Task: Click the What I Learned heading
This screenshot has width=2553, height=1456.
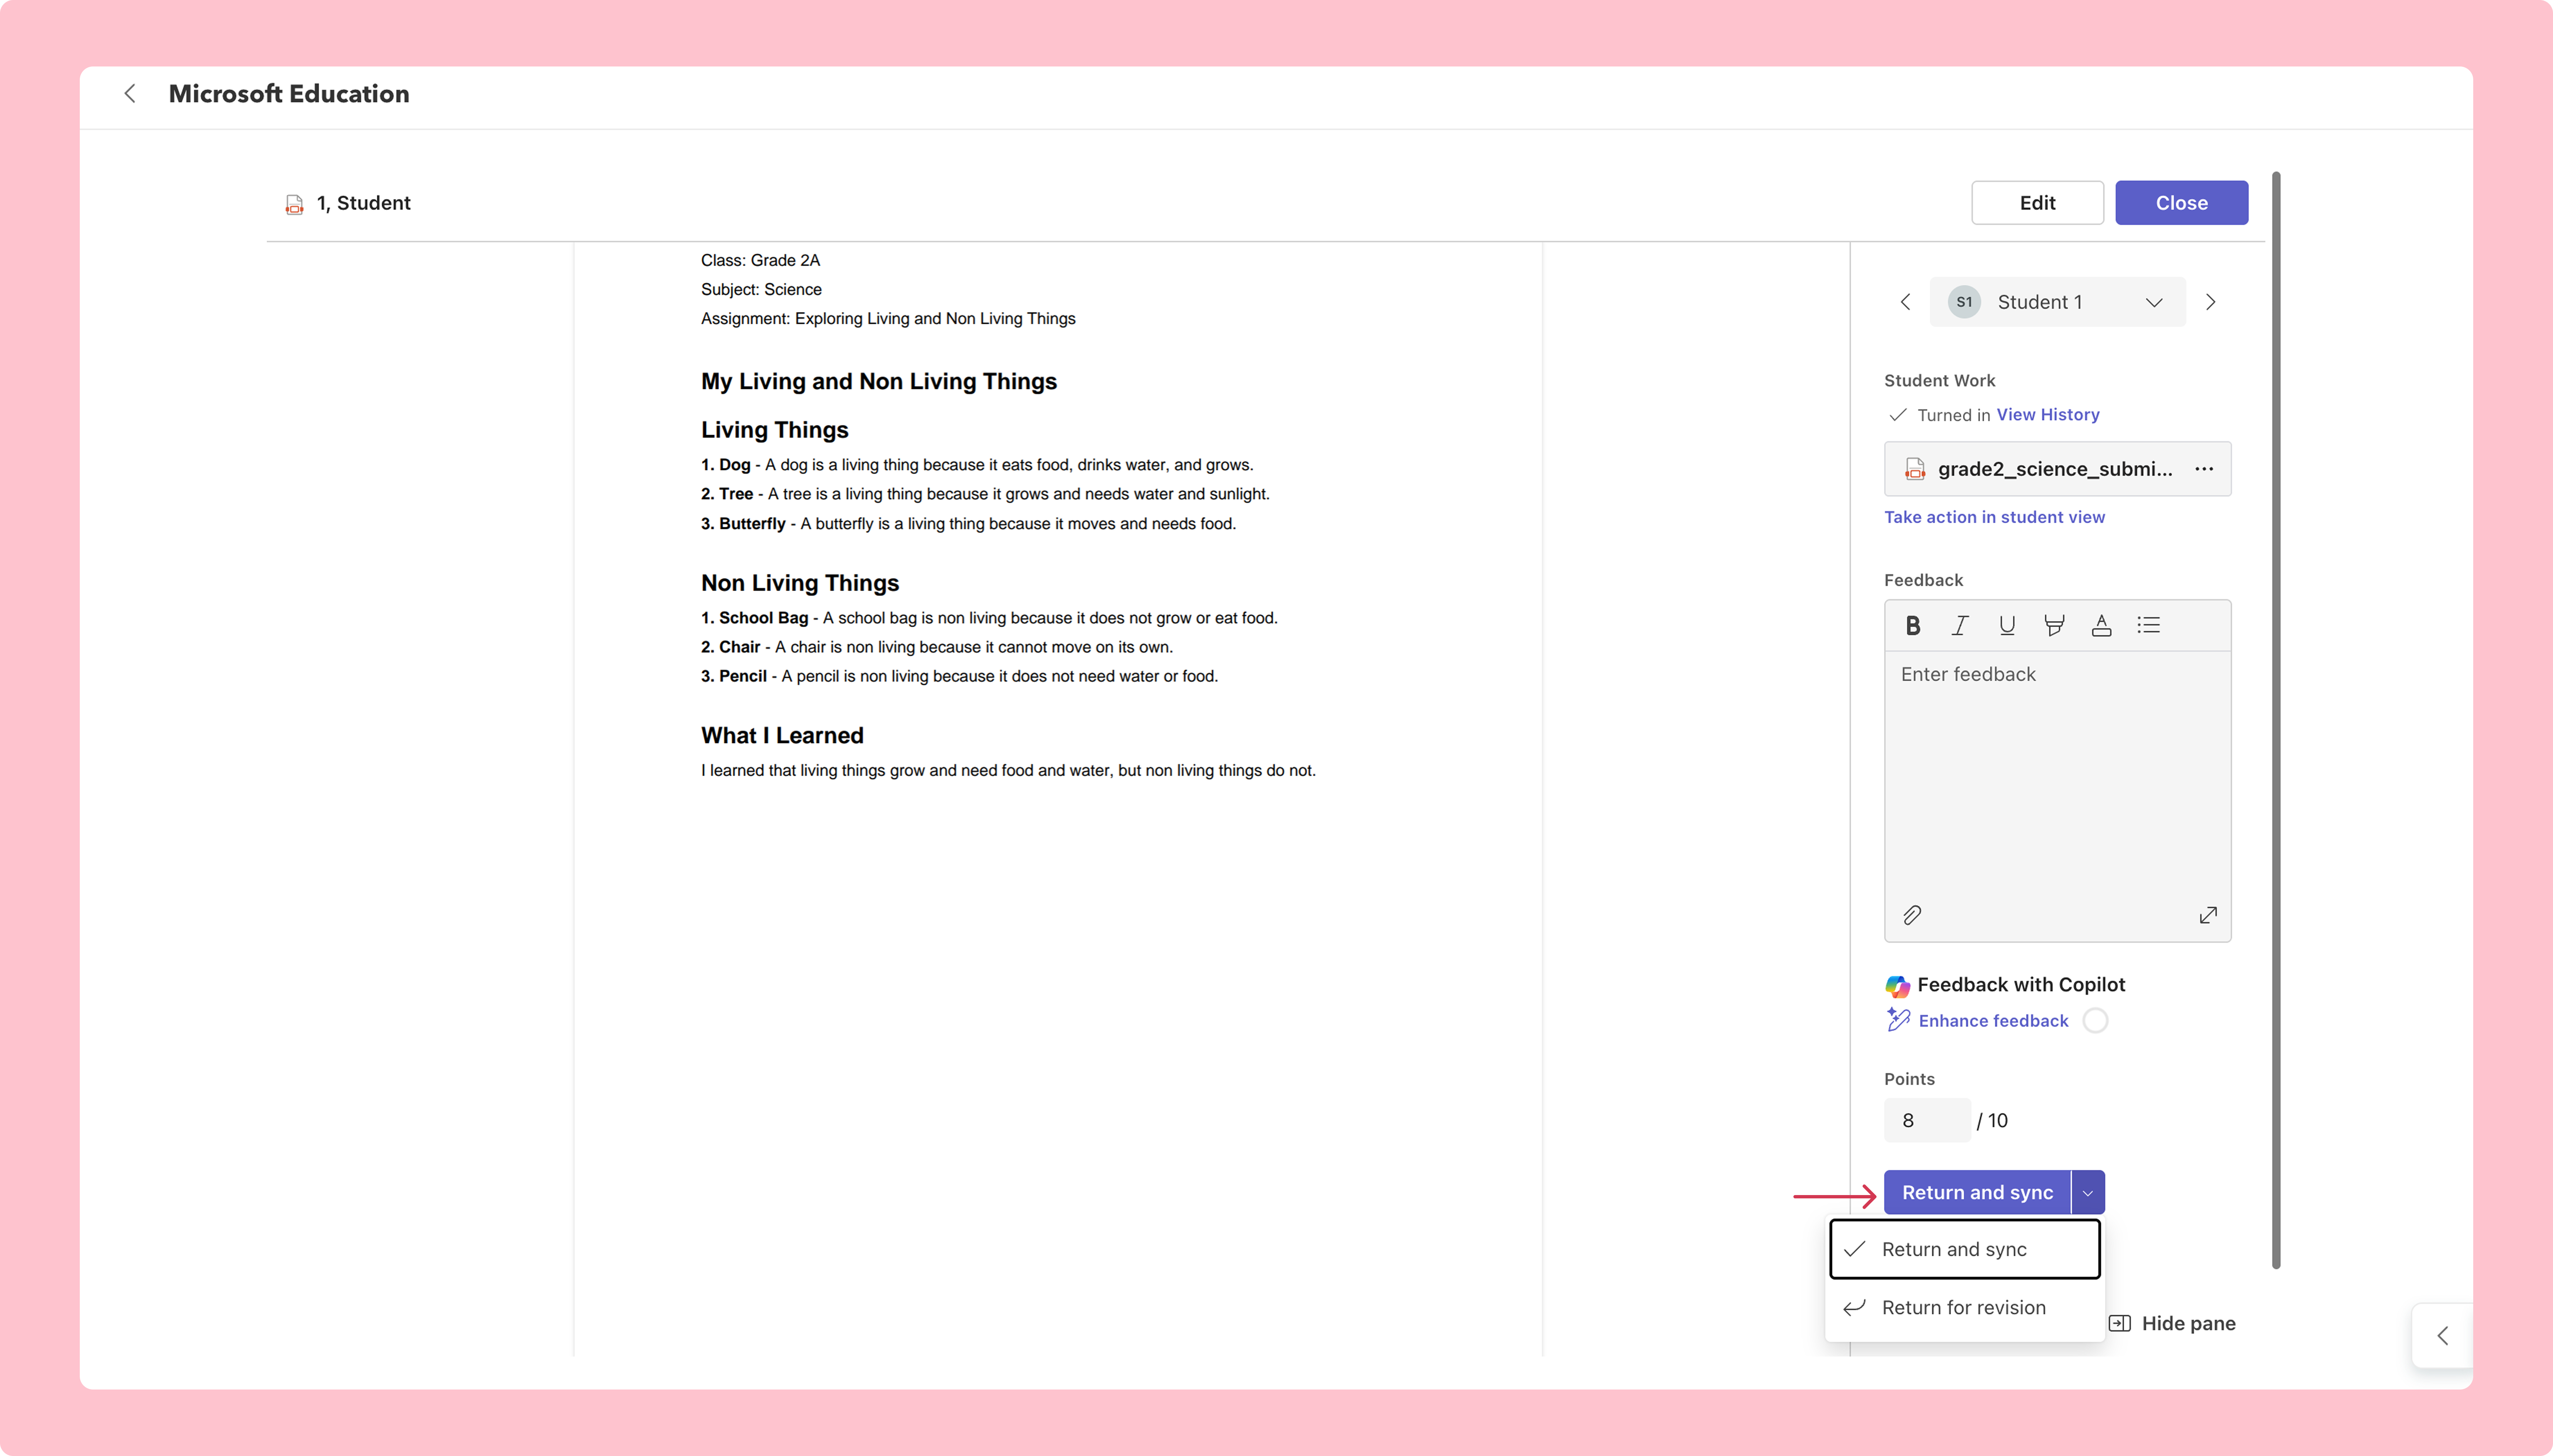Action: pos(782,736)
